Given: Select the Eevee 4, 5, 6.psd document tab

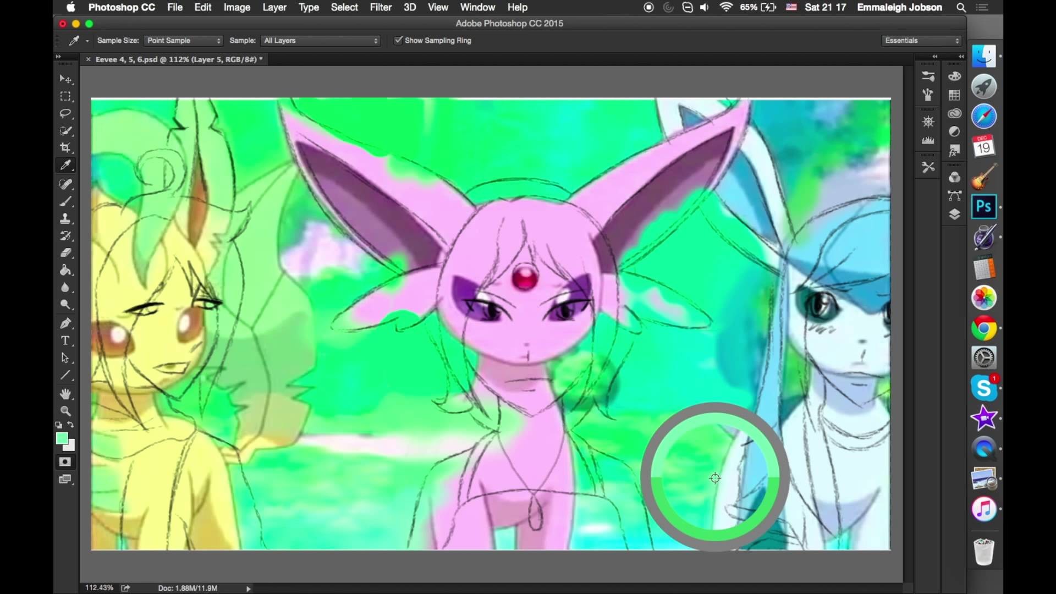Looking at the screenshot, I should [179, 59].
